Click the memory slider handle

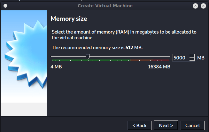coord(88,57)
